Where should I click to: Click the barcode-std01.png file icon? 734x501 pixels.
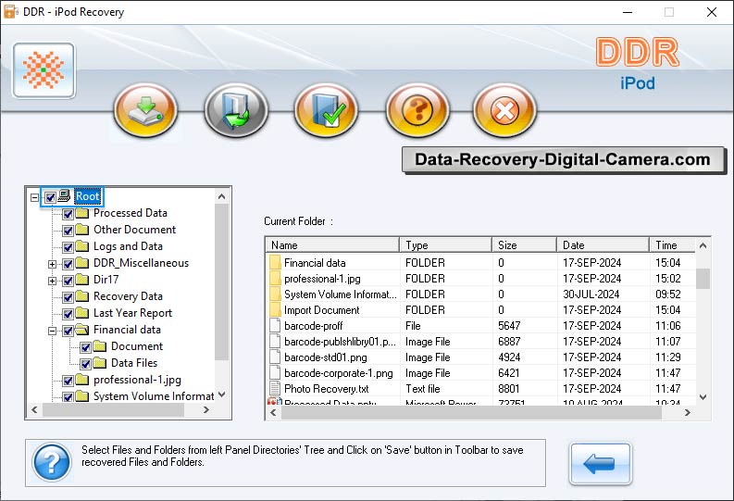[275, 357]
